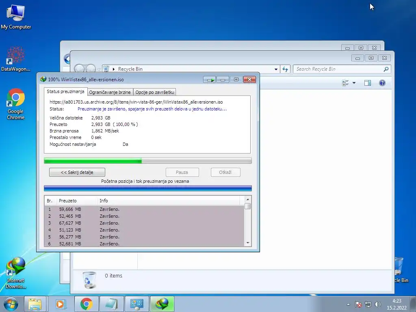Click the connections list scrollbar thumb
416x312 pixels.
tap(248, 206)
